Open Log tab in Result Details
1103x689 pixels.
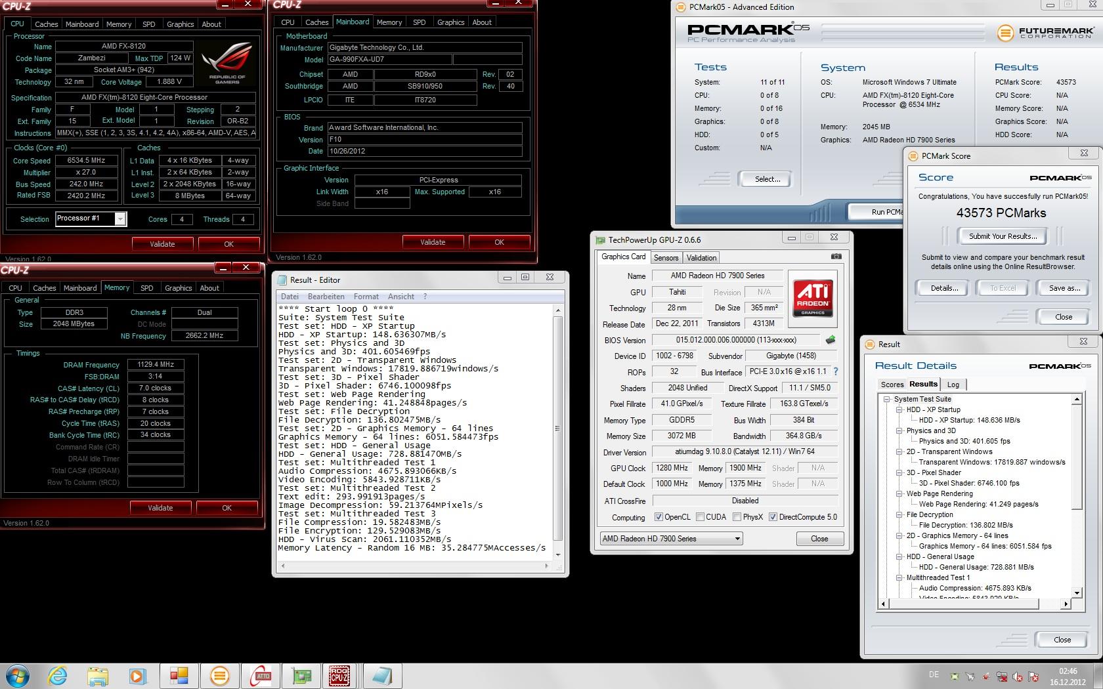(x=953, y=385)
